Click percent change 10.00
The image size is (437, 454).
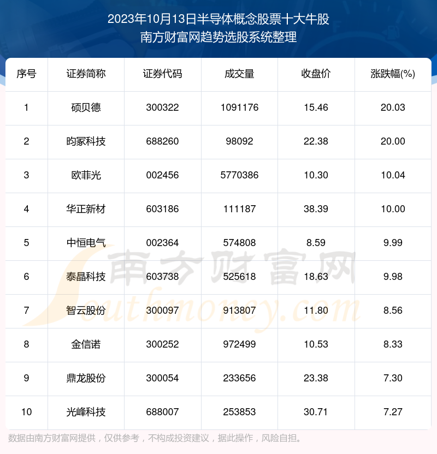pos(393,209)
